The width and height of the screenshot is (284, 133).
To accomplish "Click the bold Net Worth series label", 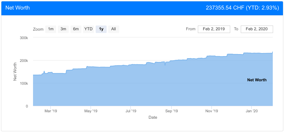I will coord(257,80).
